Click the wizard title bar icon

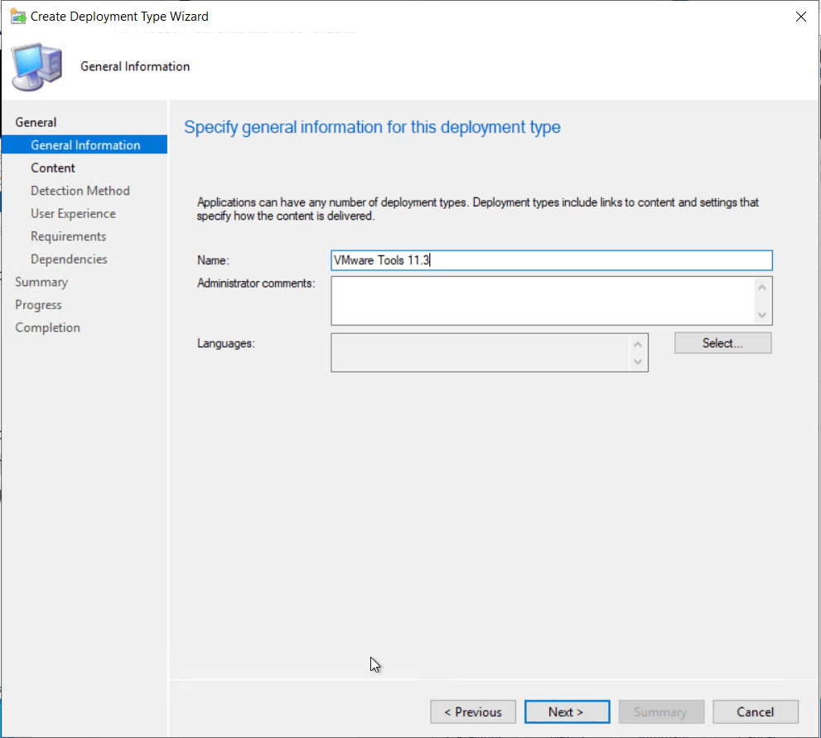(x=17, y=17)
